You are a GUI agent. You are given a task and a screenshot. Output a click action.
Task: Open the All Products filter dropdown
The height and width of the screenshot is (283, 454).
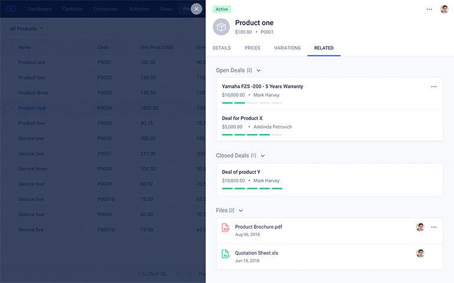(x=28, y=29)
